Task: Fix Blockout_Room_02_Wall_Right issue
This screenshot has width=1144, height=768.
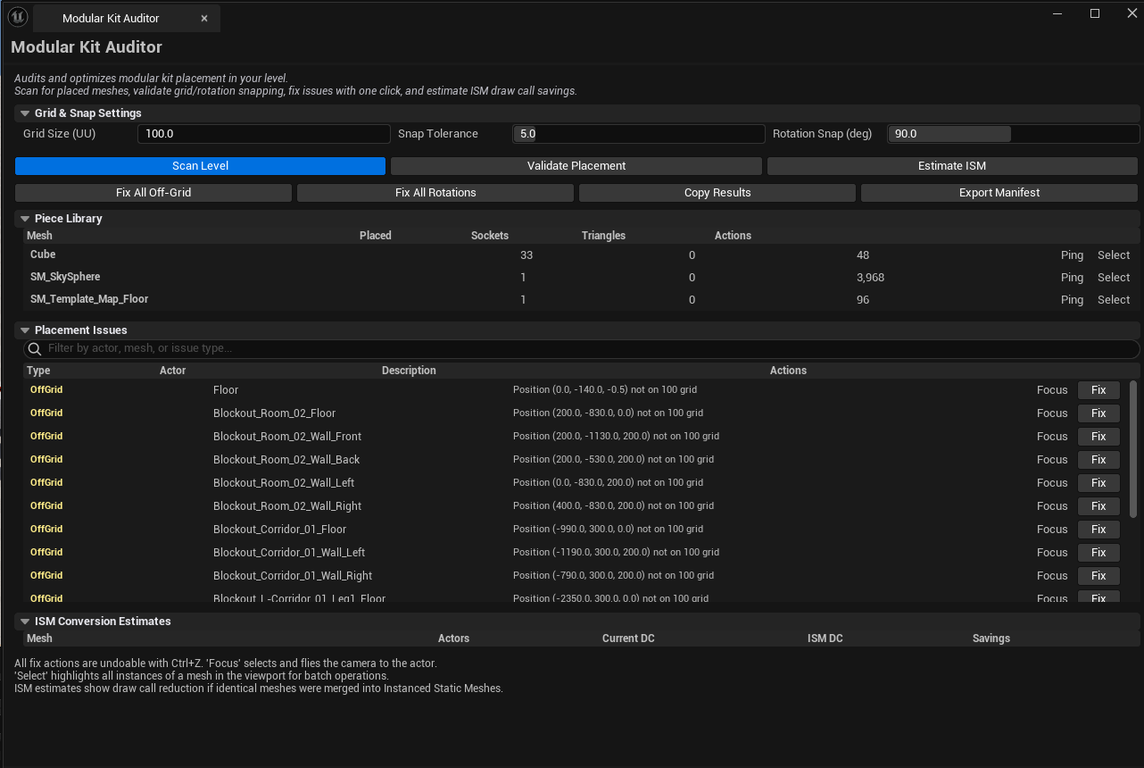Action: click(1098, 506)
